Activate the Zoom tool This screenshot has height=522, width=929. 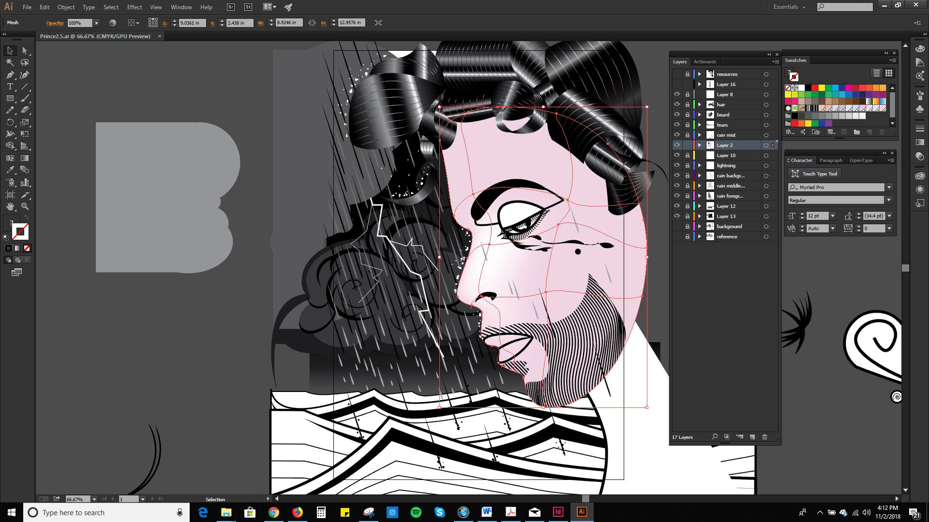point(25,206)
